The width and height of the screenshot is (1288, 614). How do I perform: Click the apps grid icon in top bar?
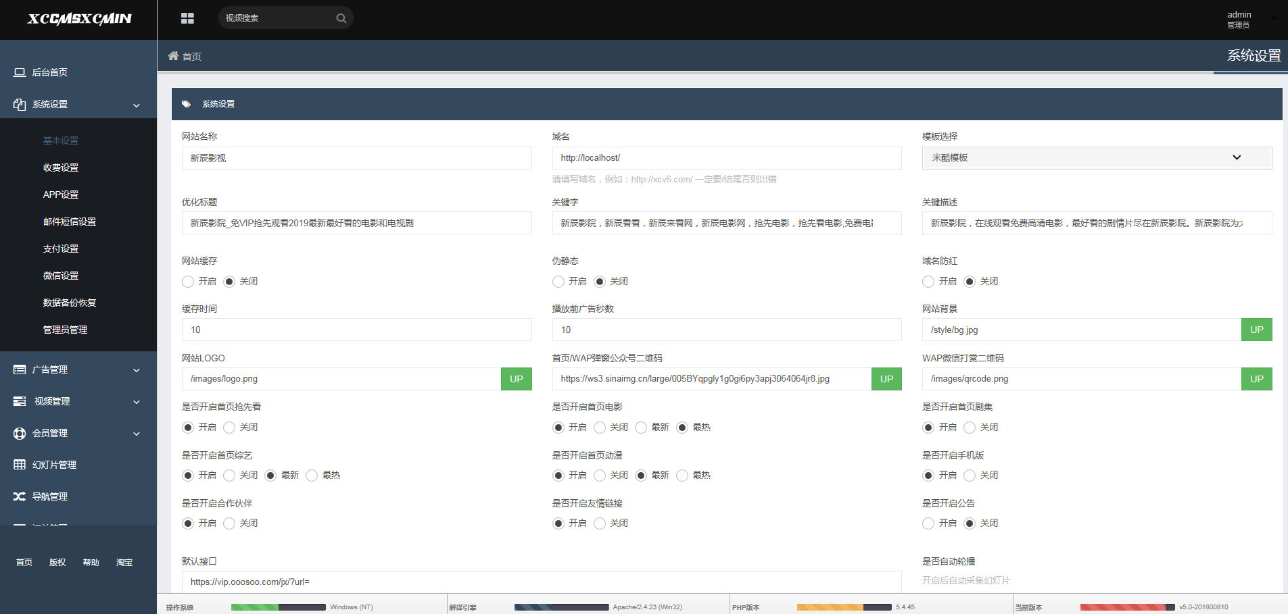pyautogui.click(x=187, y=18)
